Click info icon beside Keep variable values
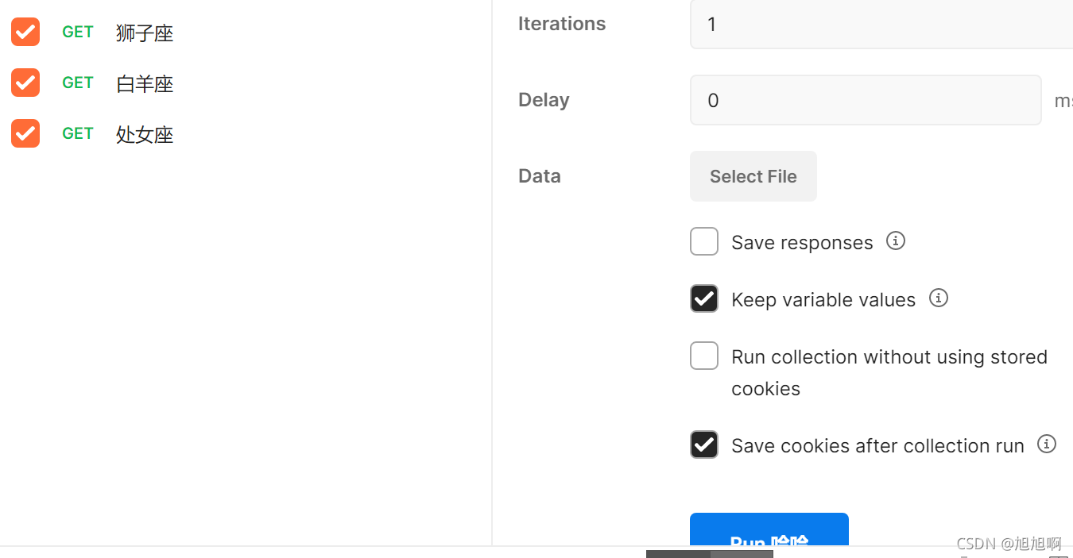1073x558 pixels. [x=939, y=298]
